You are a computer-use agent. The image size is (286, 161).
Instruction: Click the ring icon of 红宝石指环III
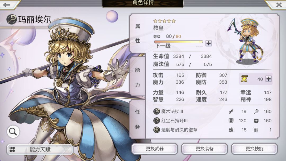[x=157, y=120]
